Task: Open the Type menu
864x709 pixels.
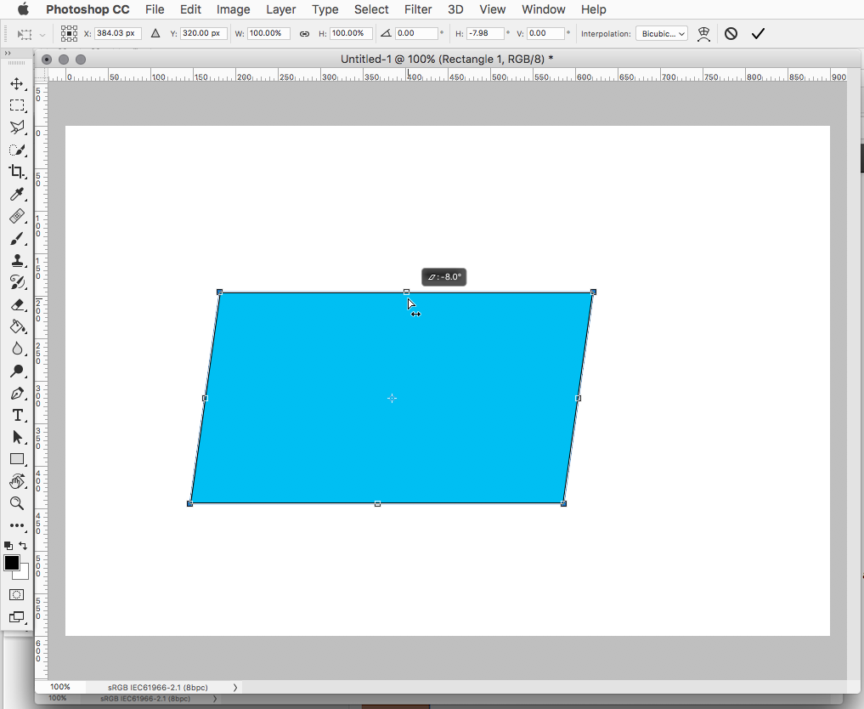Action: coord(325,9)
